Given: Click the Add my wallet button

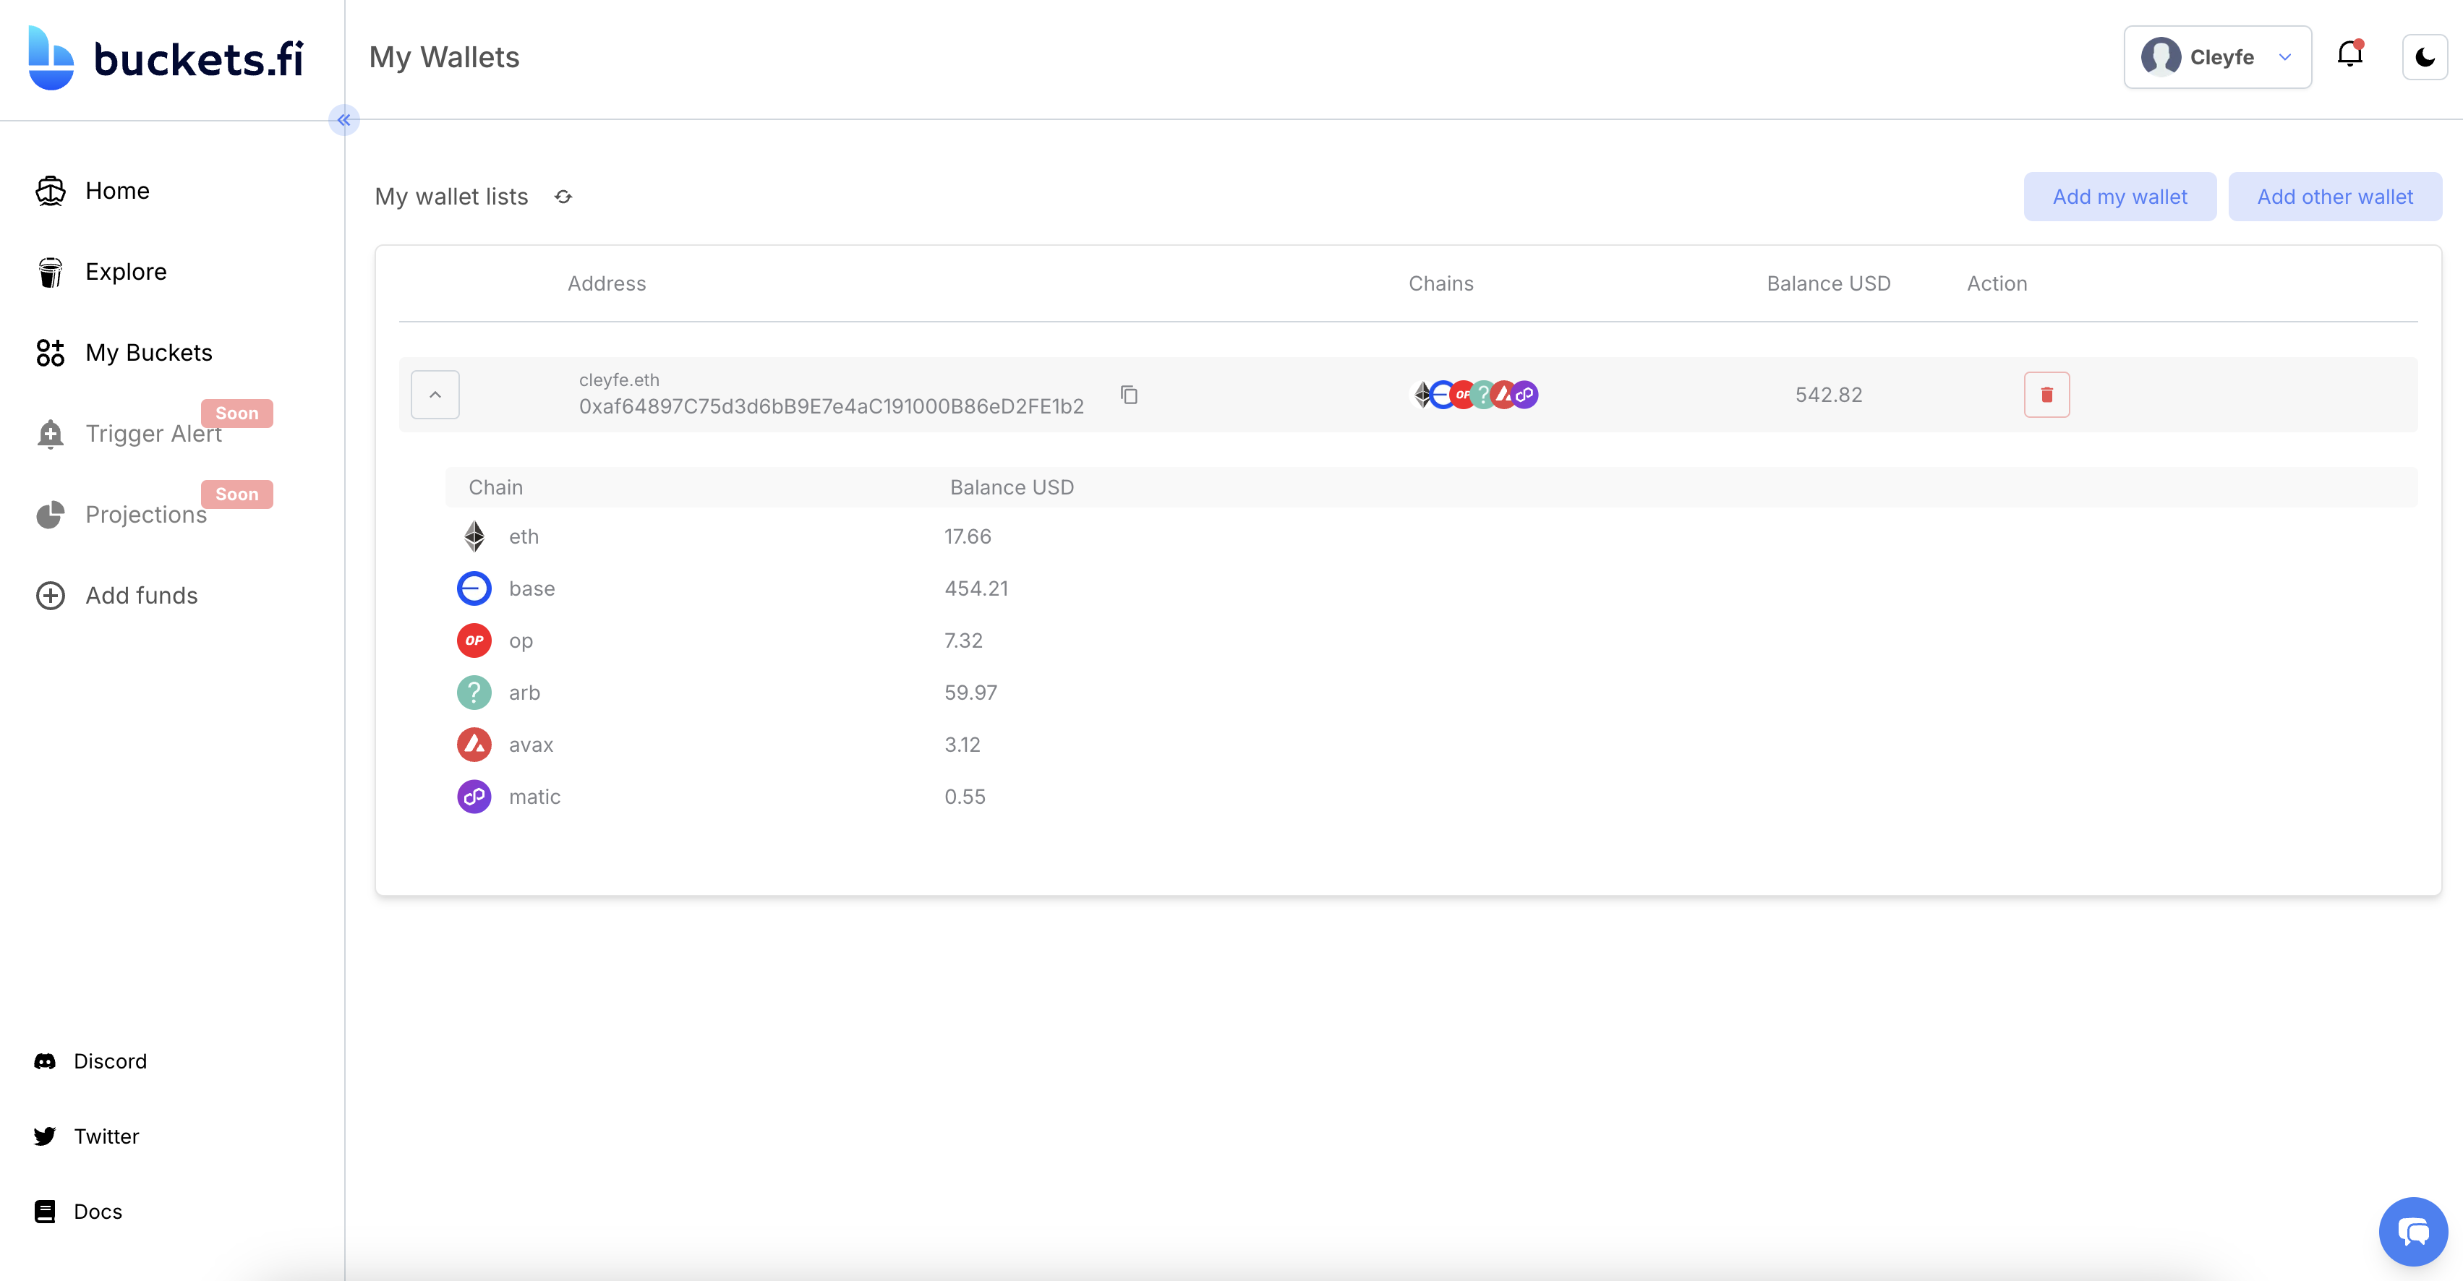Looking at the screenshot, I should pos(2120,196).
